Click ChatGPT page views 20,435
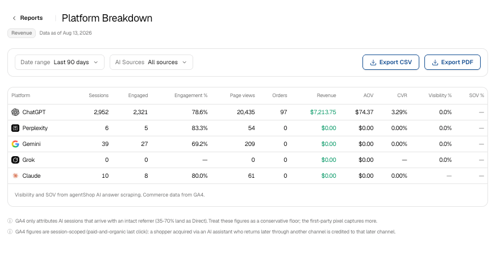496x259 pixels. [246, 112]
